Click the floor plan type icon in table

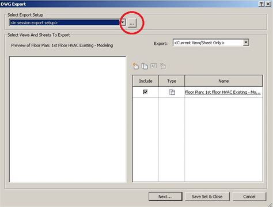click(172, 92)
